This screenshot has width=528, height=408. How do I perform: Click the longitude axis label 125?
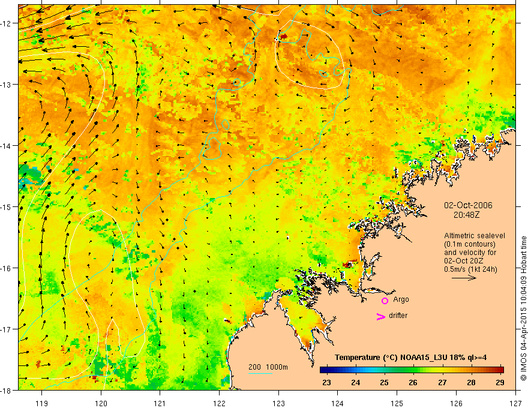point(397,403)
